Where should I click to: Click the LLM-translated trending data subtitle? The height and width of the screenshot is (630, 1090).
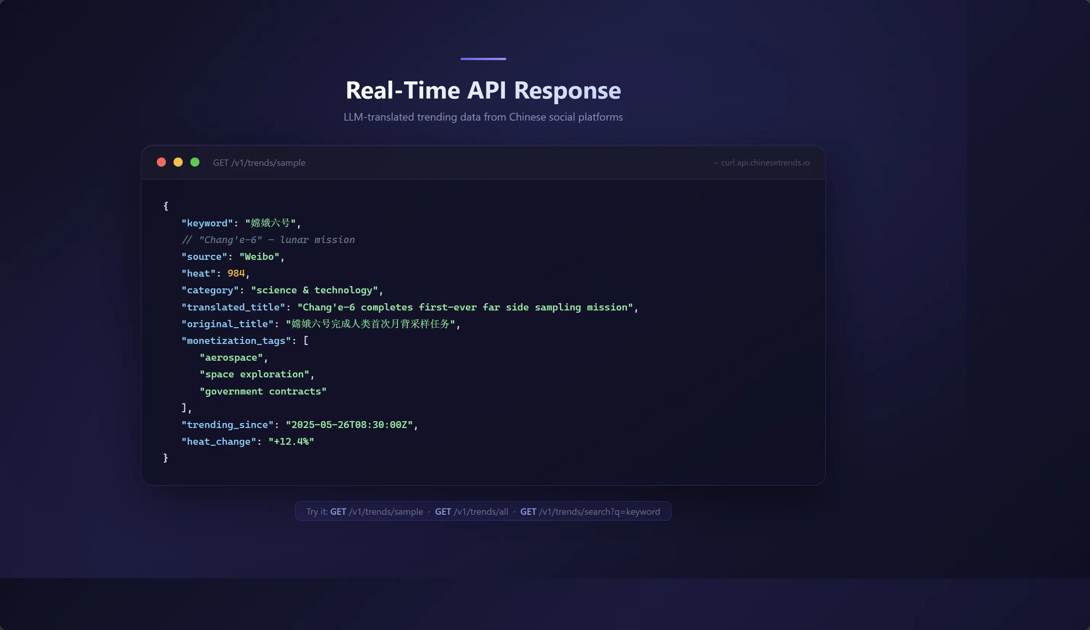(x=483, y=117)
